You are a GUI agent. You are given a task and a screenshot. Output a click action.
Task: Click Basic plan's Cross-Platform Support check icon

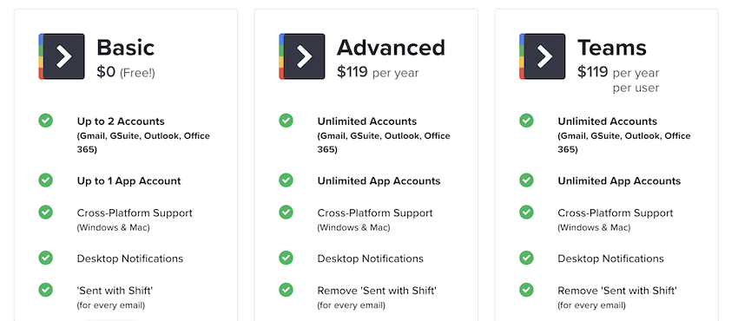pos(46,212)
